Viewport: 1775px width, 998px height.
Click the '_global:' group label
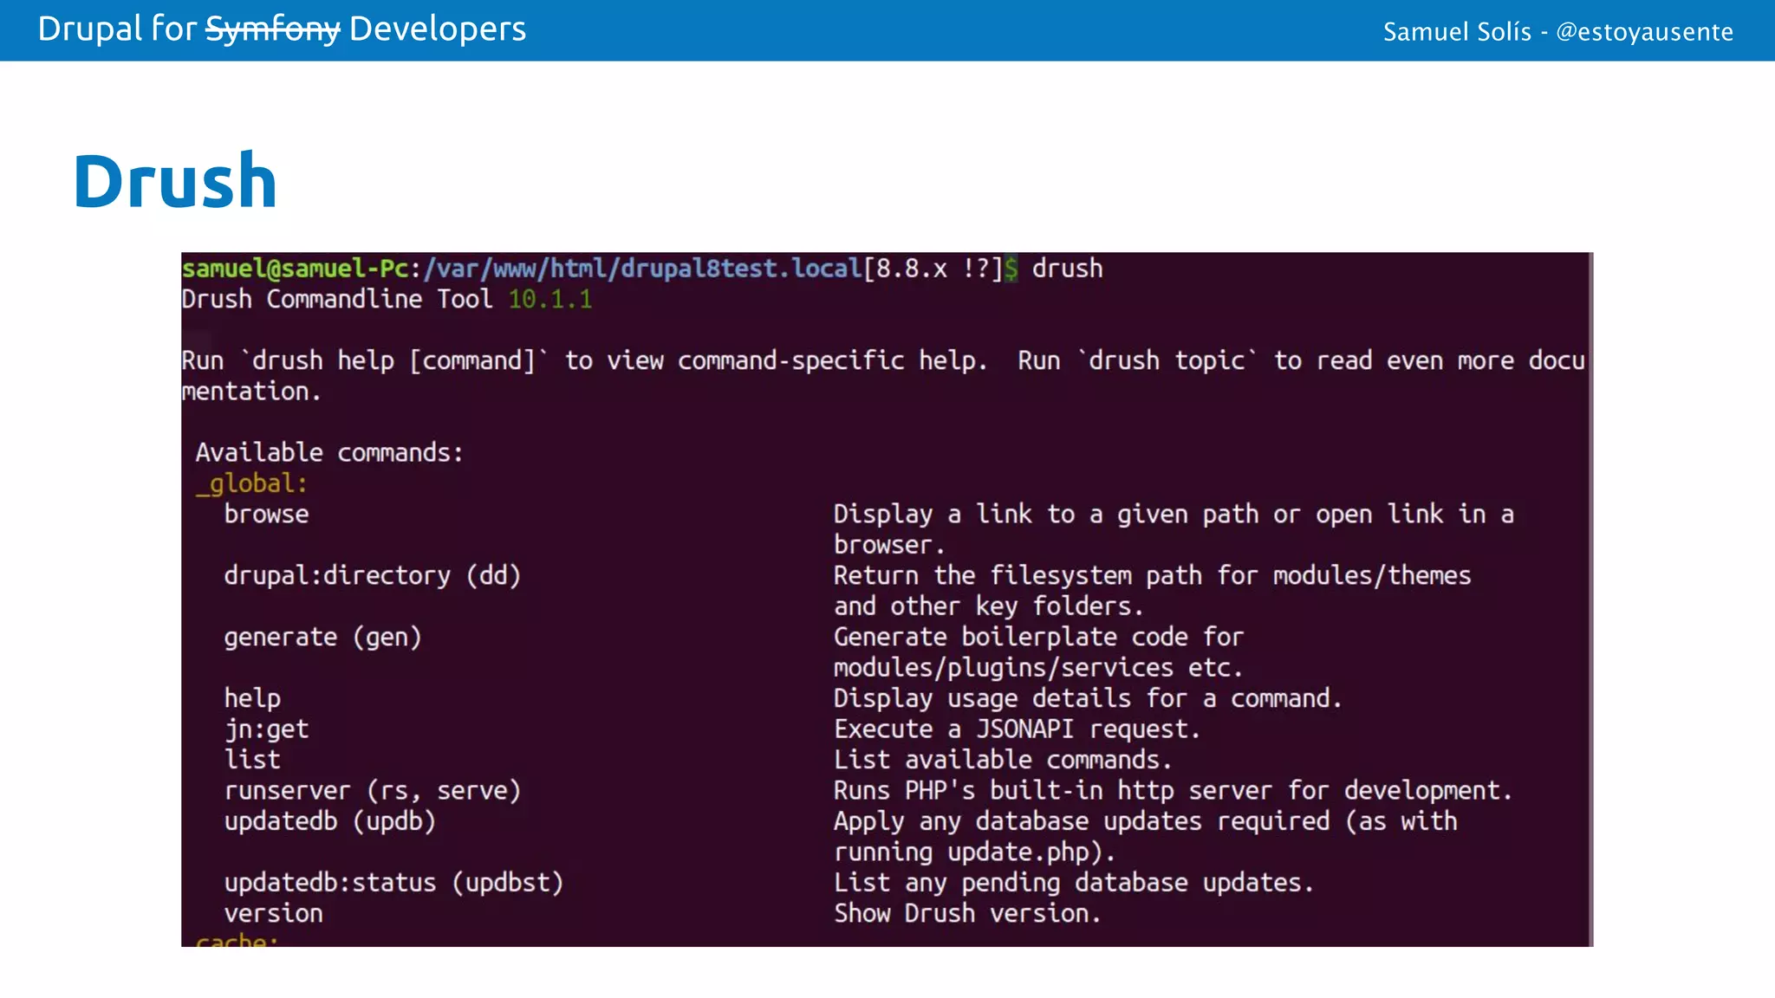tap(251, 483)
